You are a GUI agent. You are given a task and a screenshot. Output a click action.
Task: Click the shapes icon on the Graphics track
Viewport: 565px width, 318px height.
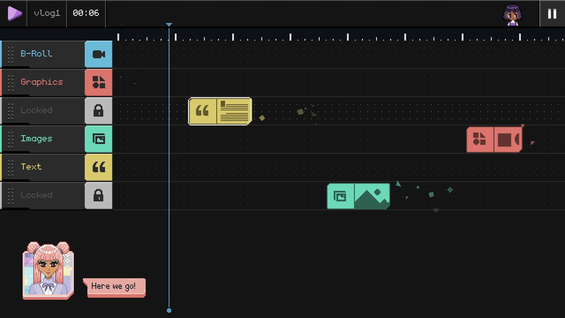point(98,82)
